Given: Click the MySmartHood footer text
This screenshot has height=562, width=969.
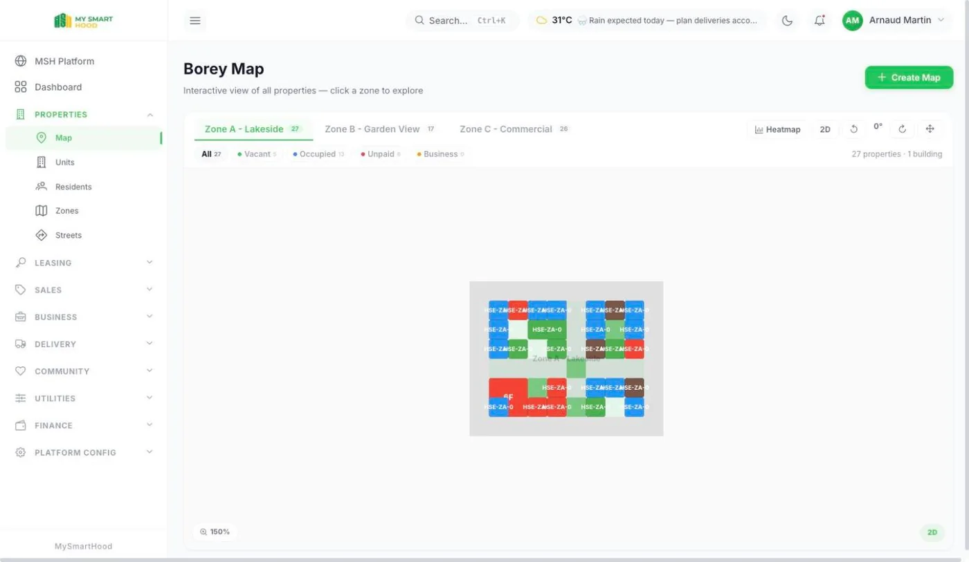Looking at the screenshot, I should [x=83, y=546].
